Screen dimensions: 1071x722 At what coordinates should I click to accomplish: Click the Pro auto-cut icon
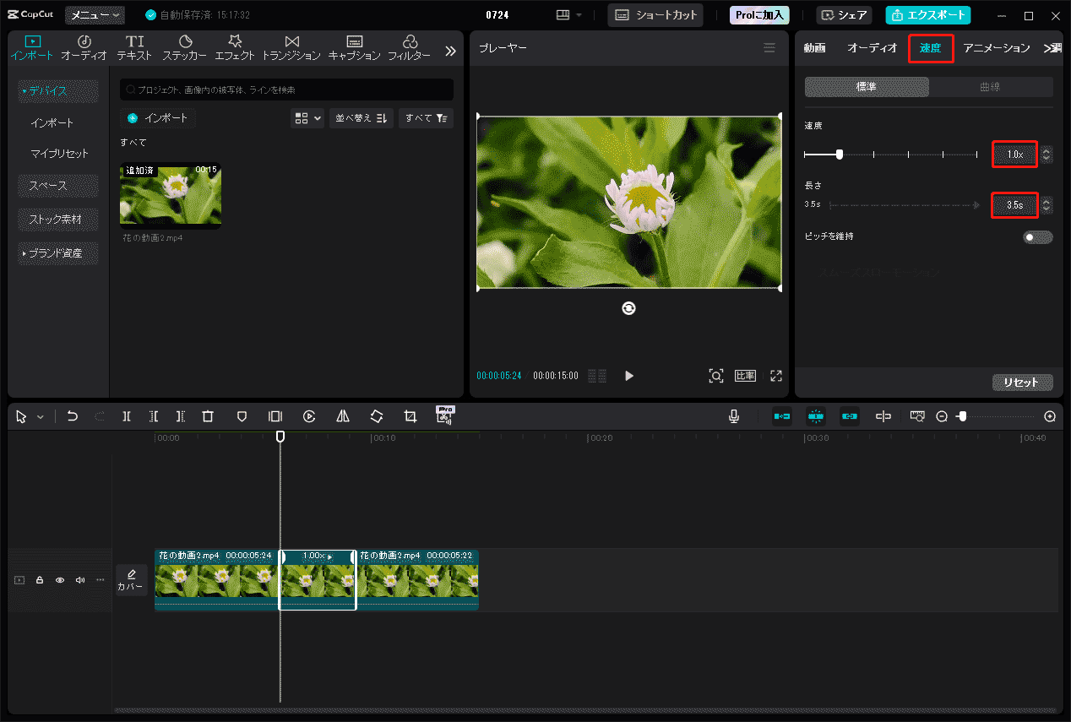tap(444, 415)
